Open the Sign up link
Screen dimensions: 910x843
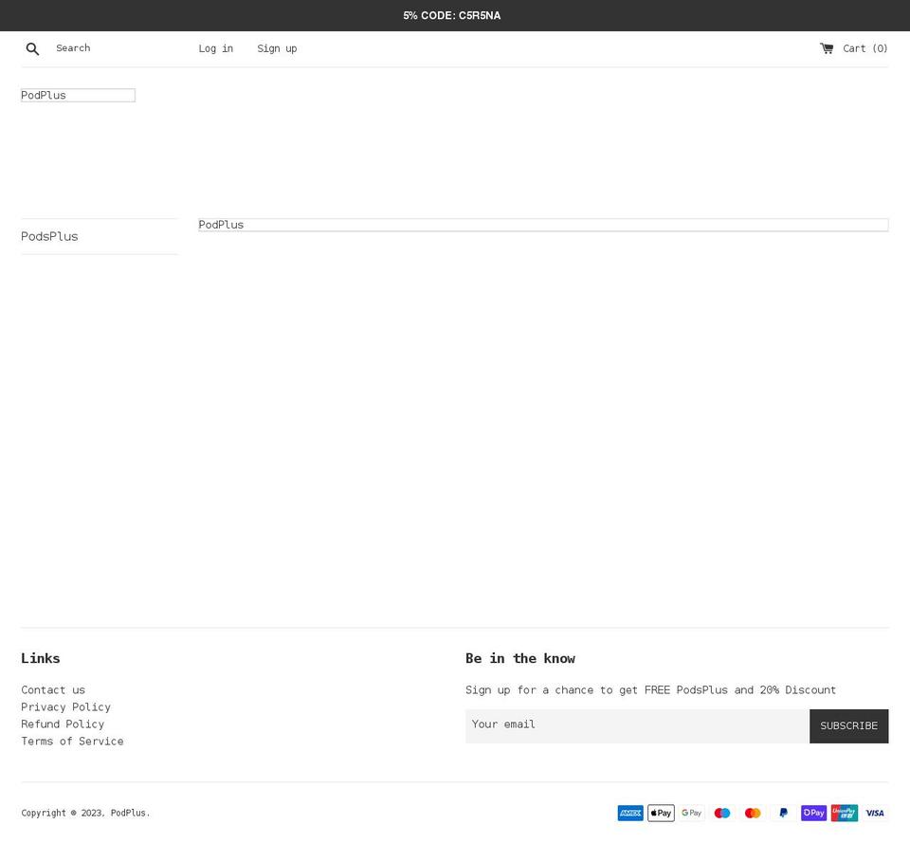[277, 48]
